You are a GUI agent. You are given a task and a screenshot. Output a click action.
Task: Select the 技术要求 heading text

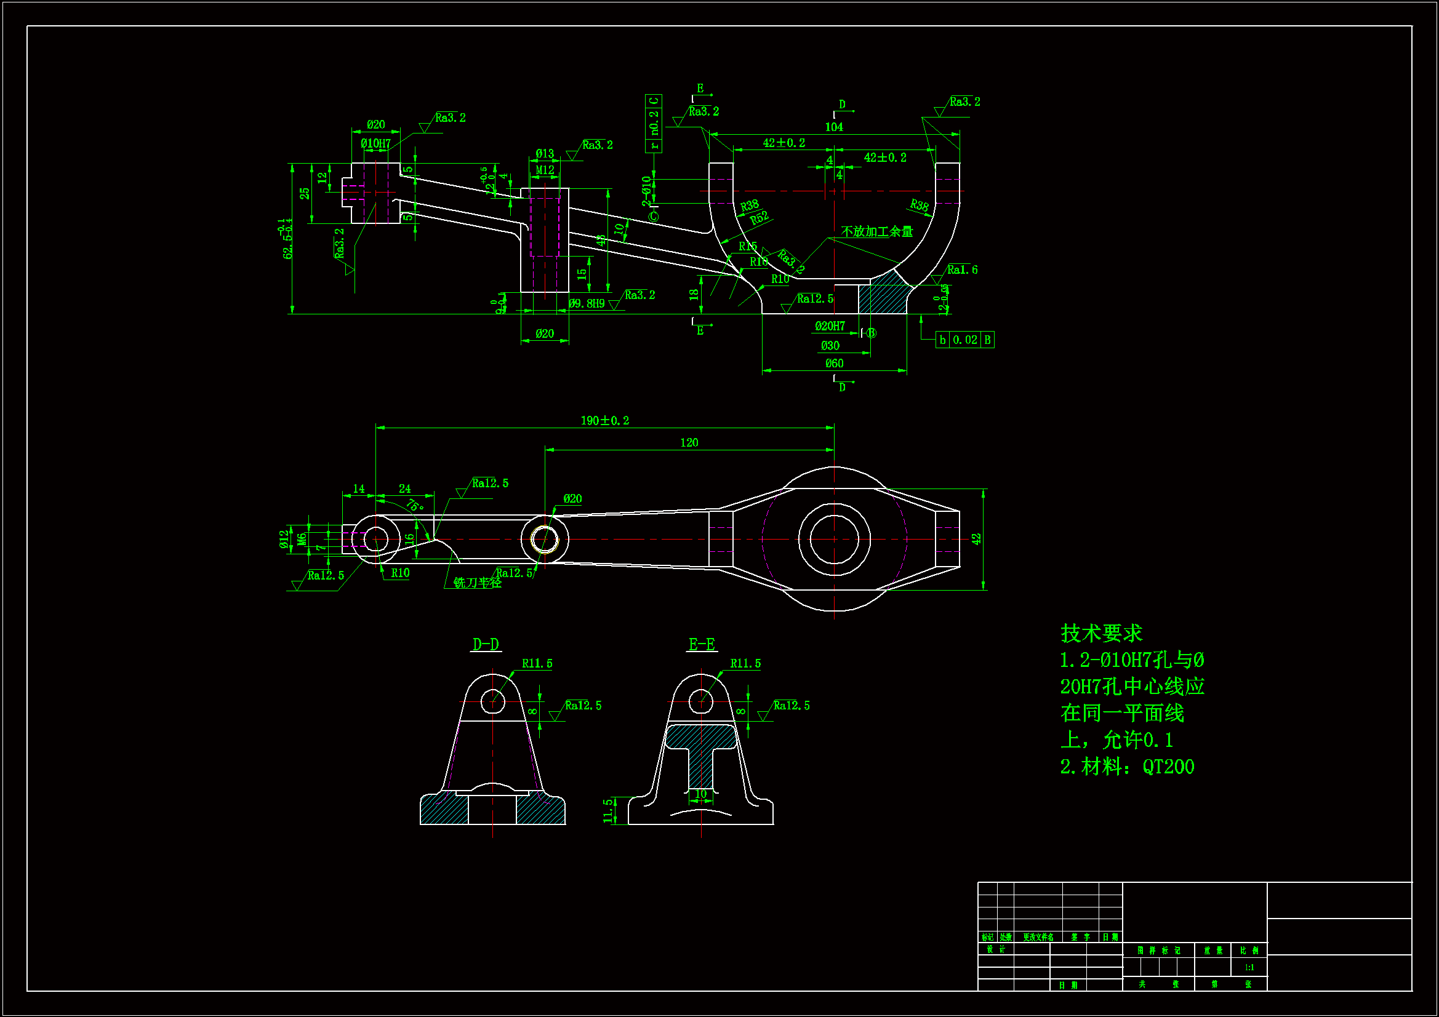(1101, 633)
